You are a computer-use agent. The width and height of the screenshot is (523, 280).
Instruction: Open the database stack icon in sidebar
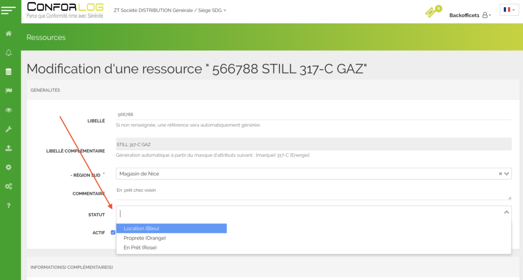point(9,72)
